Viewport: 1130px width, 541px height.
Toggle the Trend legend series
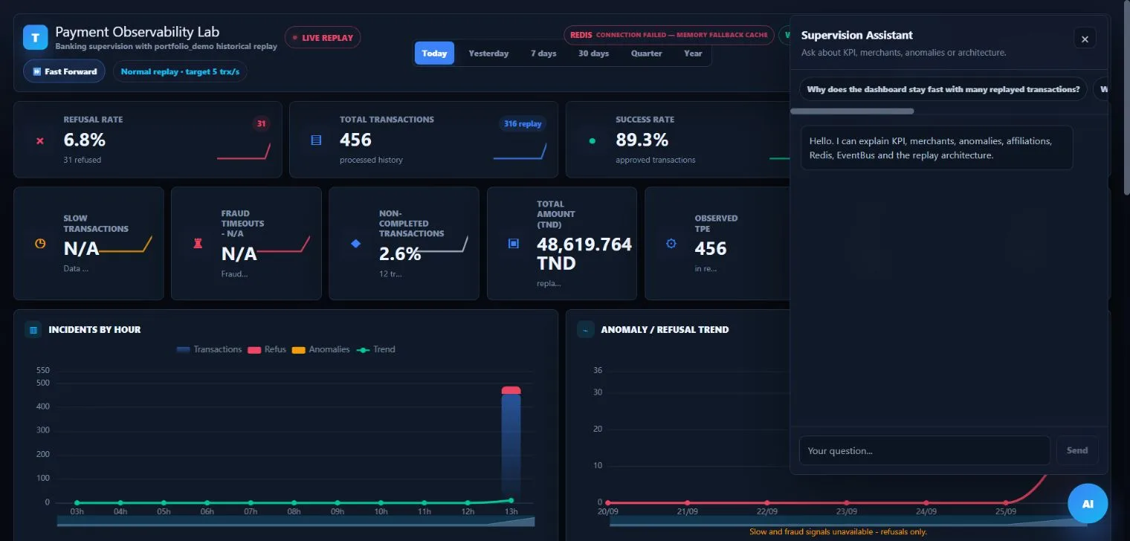(375, 349)
